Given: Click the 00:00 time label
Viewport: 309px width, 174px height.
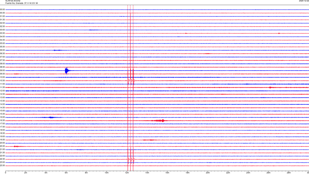Looking at the screenshot, I should click(2, 9).
